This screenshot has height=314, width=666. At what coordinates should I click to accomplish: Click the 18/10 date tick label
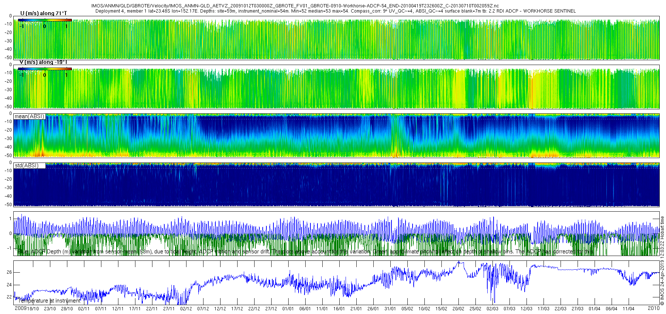point(33,309)
